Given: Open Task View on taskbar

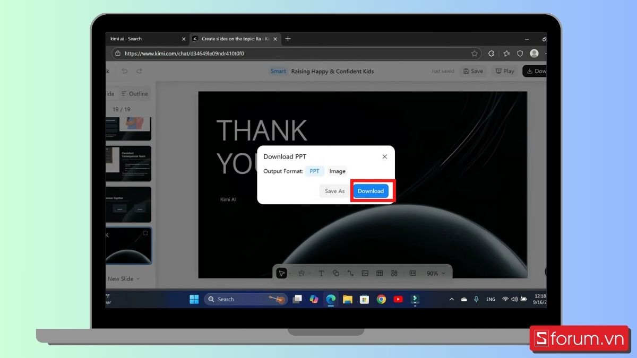Looking at the screenshot, I should (x=297, y=299).
